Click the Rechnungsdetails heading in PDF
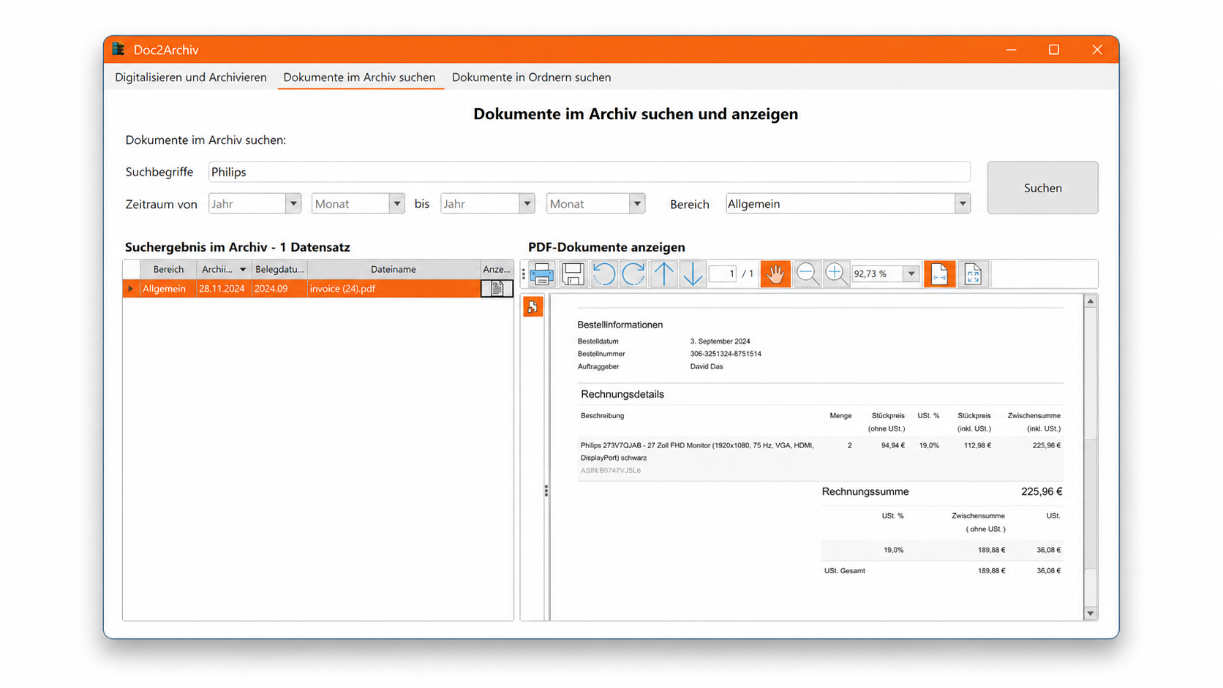 point(622,394)
